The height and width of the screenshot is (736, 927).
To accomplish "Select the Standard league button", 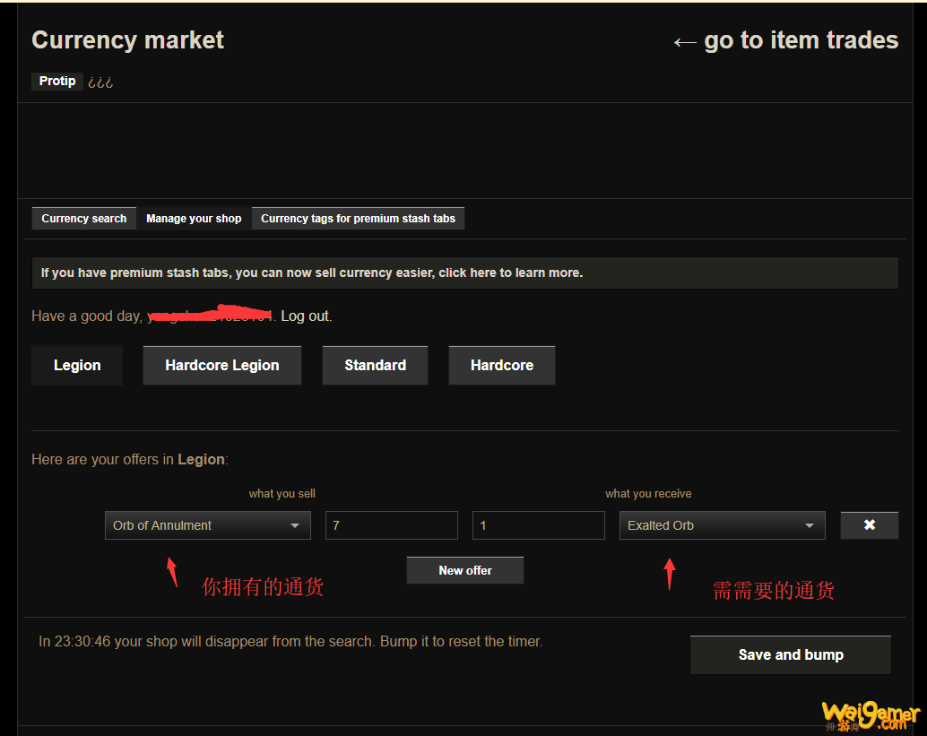I will point(375,366).
